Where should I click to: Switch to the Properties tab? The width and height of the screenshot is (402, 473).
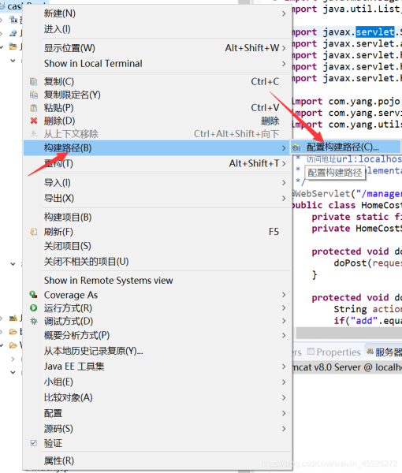tap(334, 352)
